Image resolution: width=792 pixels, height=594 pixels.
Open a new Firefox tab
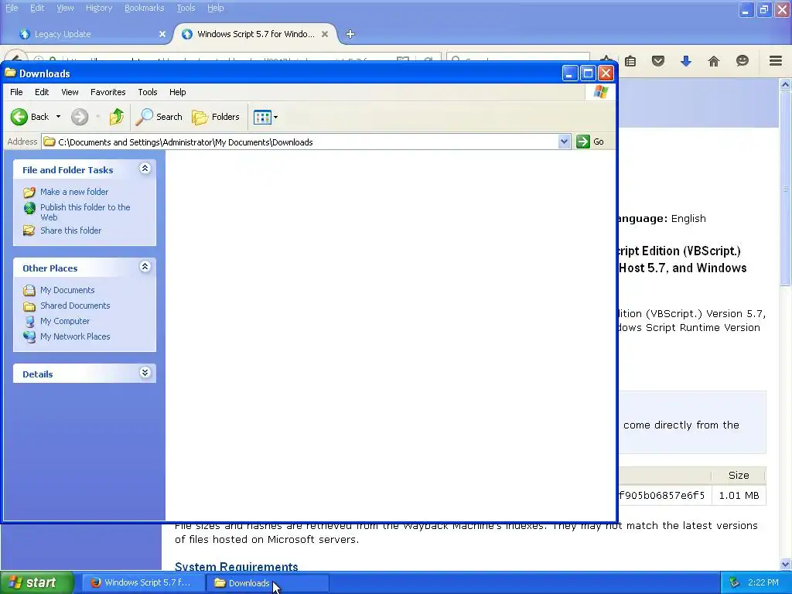tap(350, 34)
